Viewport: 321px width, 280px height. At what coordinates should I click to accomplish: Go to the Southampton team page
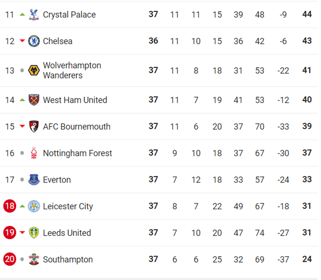click(68, 260)
